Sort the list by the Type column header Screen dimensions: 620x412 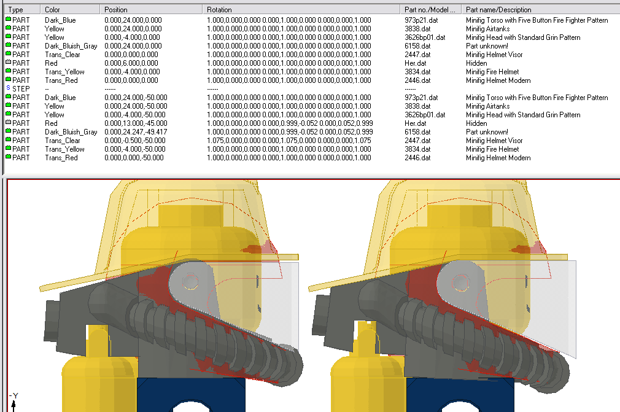pos(22,9)
